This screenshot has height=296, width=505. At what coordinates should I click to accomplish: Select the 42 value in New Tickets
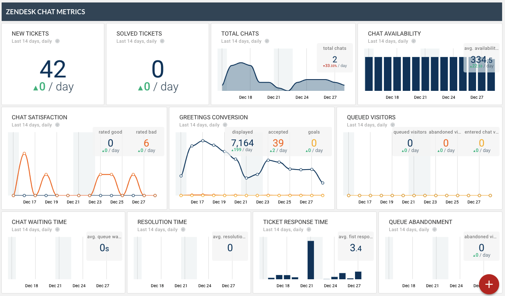53,69
